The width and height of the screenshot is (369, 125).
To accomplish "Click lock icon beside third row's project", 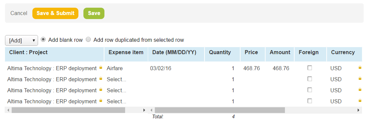I will (x=101, y=90).
